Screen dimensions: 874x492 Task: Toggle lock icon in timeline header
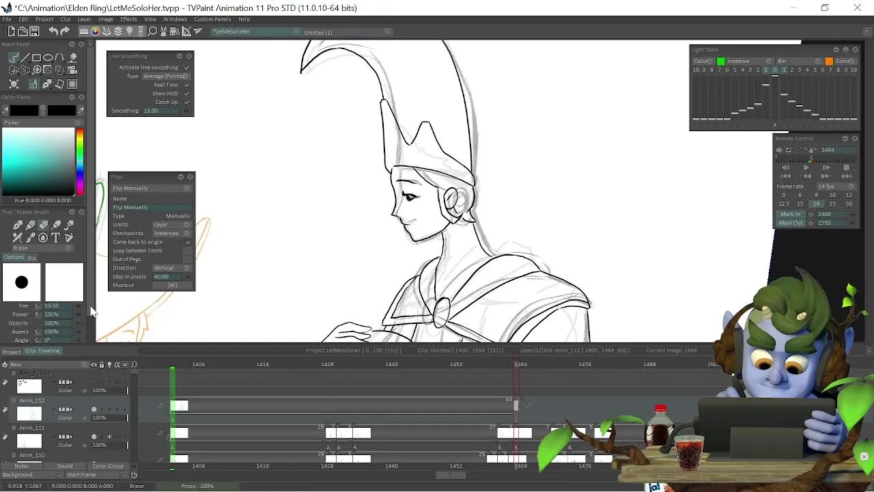click(x=101, y=364)
